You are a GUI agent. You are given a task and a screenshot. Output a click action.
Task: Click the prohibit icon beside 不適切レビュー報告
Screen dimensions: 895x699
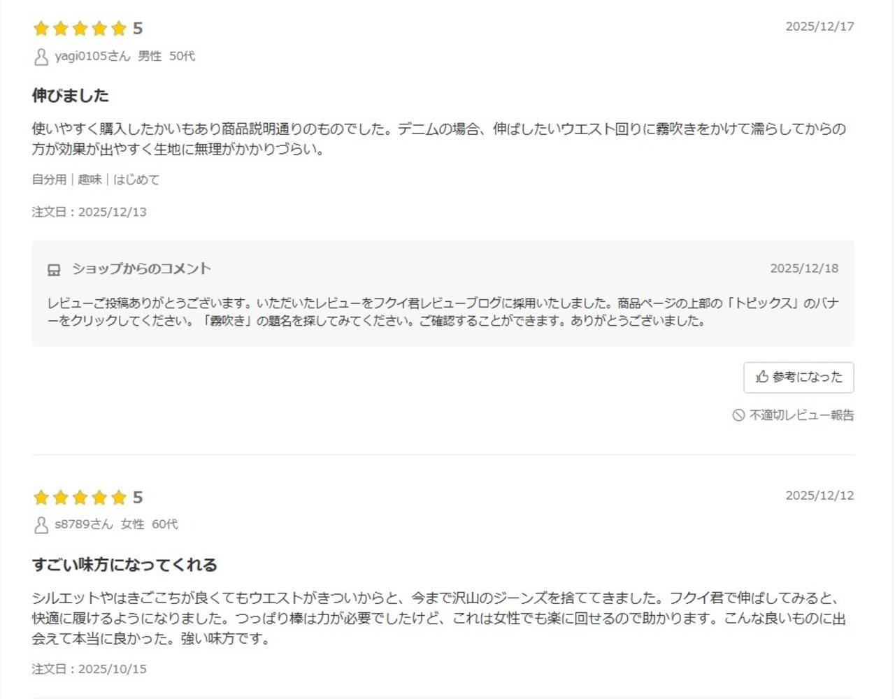738,415
